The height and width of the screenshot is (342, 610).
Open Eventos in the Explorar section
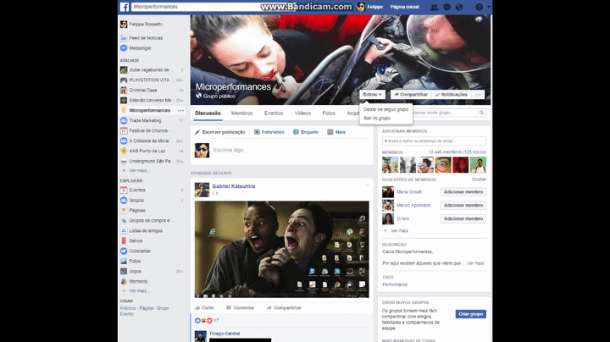tap(136, 190)
